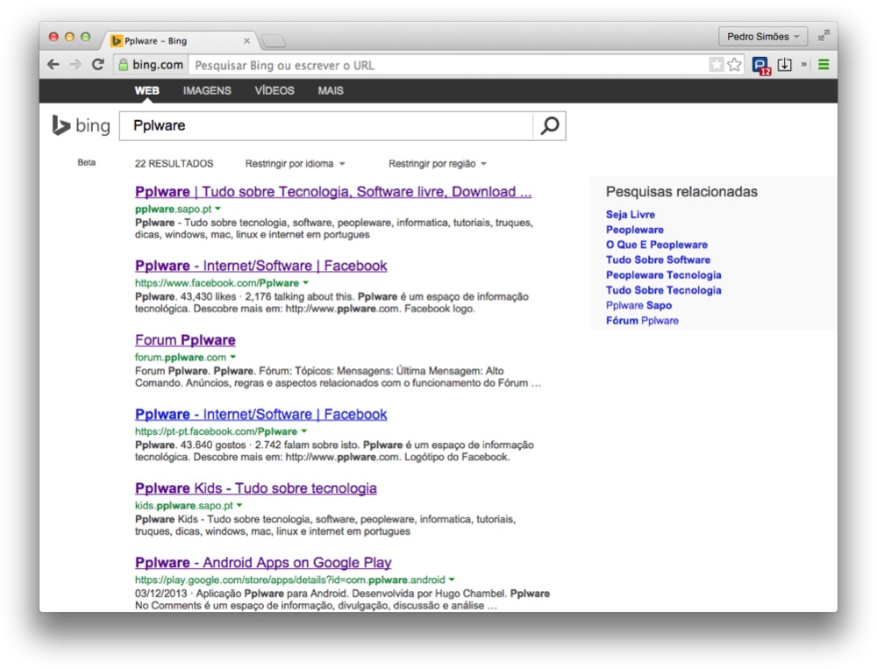Click the browser forward arrow
Screen dimensions: 877x669
coord(75,65)
